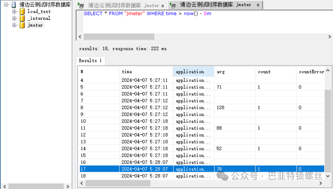Switch to the second 靖边云测试时序数据库.jmeter query tab
The height and width of the screenshot is (189, 333).
(216, 5)
